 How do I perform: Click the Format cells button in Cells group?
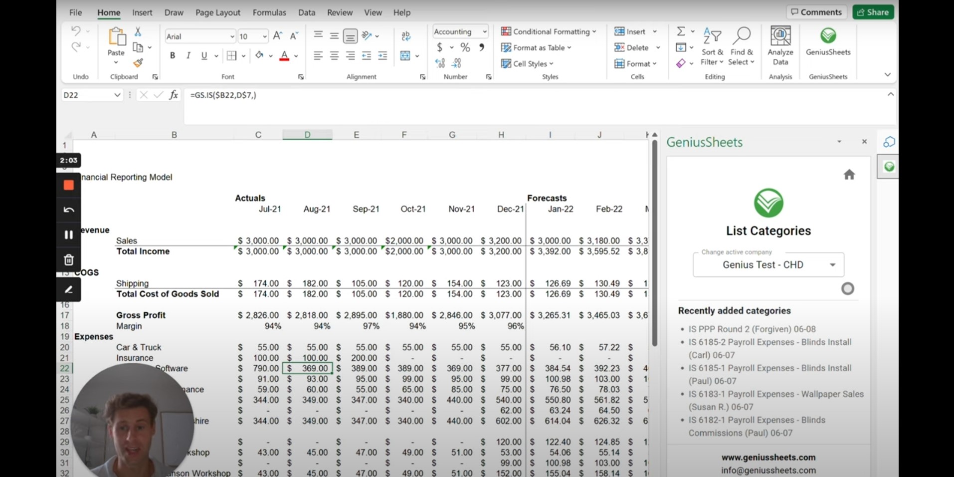point(635,63)
